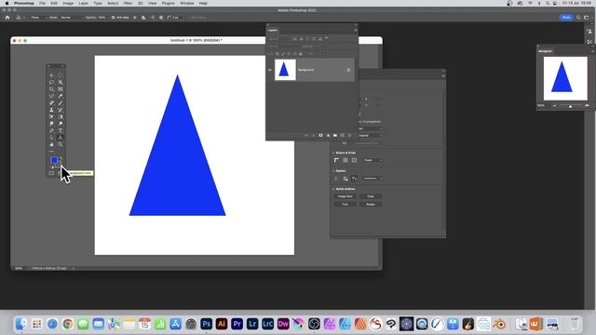Launch Google Chrome from the Dock

[x=68, y=324]
